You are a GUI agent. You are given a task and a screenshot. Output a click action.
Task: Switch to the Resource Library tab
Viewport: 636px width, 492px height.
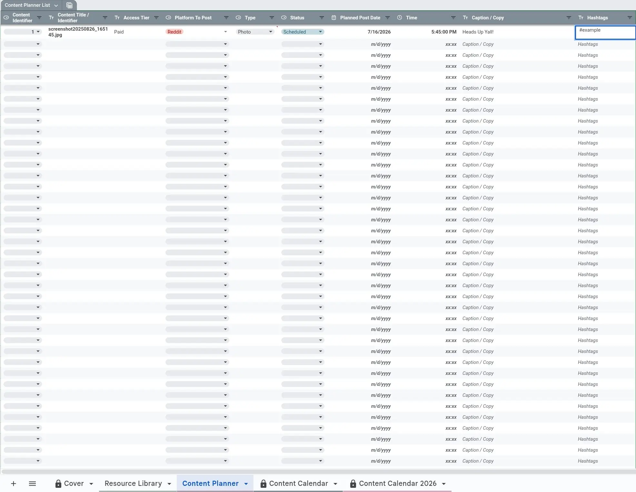click(133, 483)
